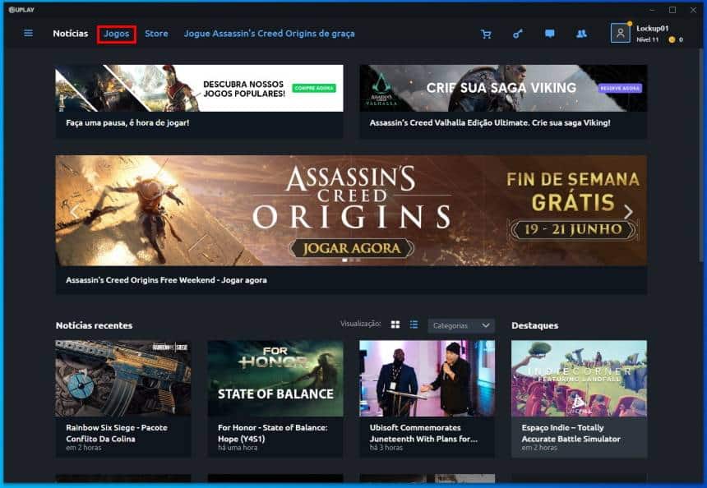This screenshot has width=707, height=488.
Task: Click 'há uma hora' timestamp
Action: coord(238,448)
